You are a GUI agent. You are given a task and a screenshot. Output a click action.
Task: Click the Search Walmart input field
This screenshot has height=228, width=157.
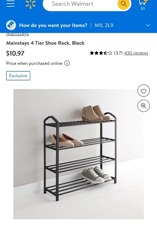click(80, 4)
